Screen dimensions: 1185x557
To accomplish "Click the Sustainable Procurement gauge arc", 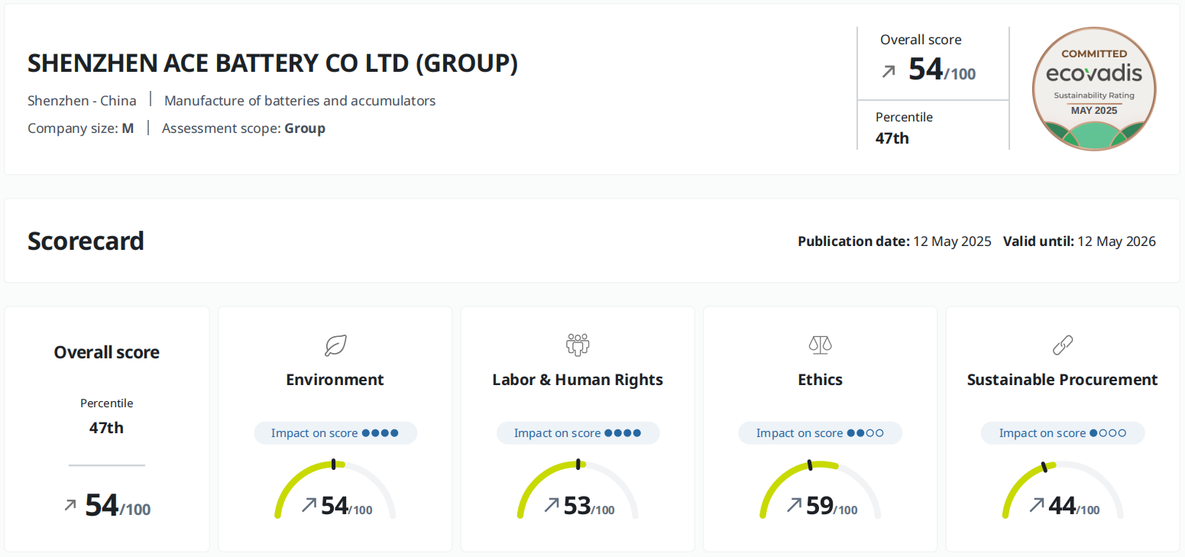I will pos(1063,489).
